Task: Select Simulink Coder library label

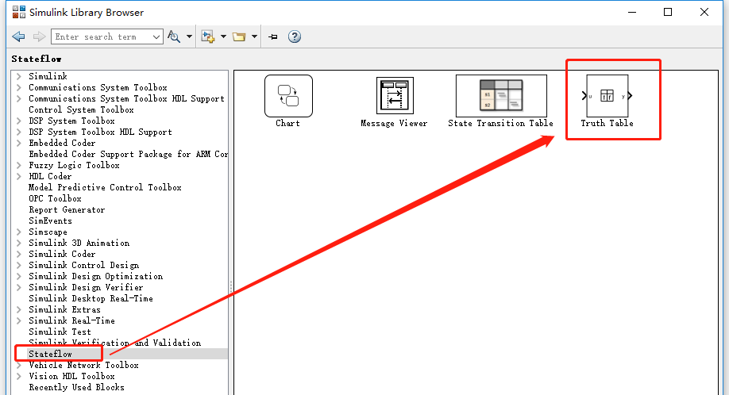Action: [62, 254]
